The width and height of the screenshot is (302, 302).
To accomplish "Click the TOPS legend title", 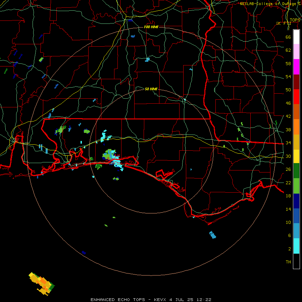I will pyautogui.click(x=295, y=20).
